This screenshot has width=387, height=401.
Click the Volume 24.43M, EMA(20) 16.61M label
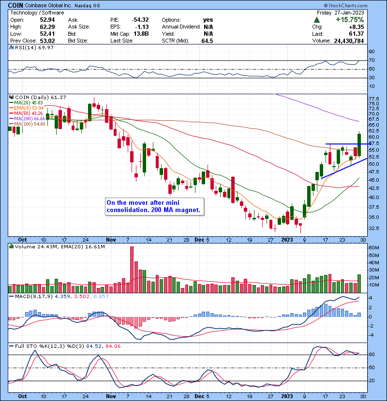[60, 246]
